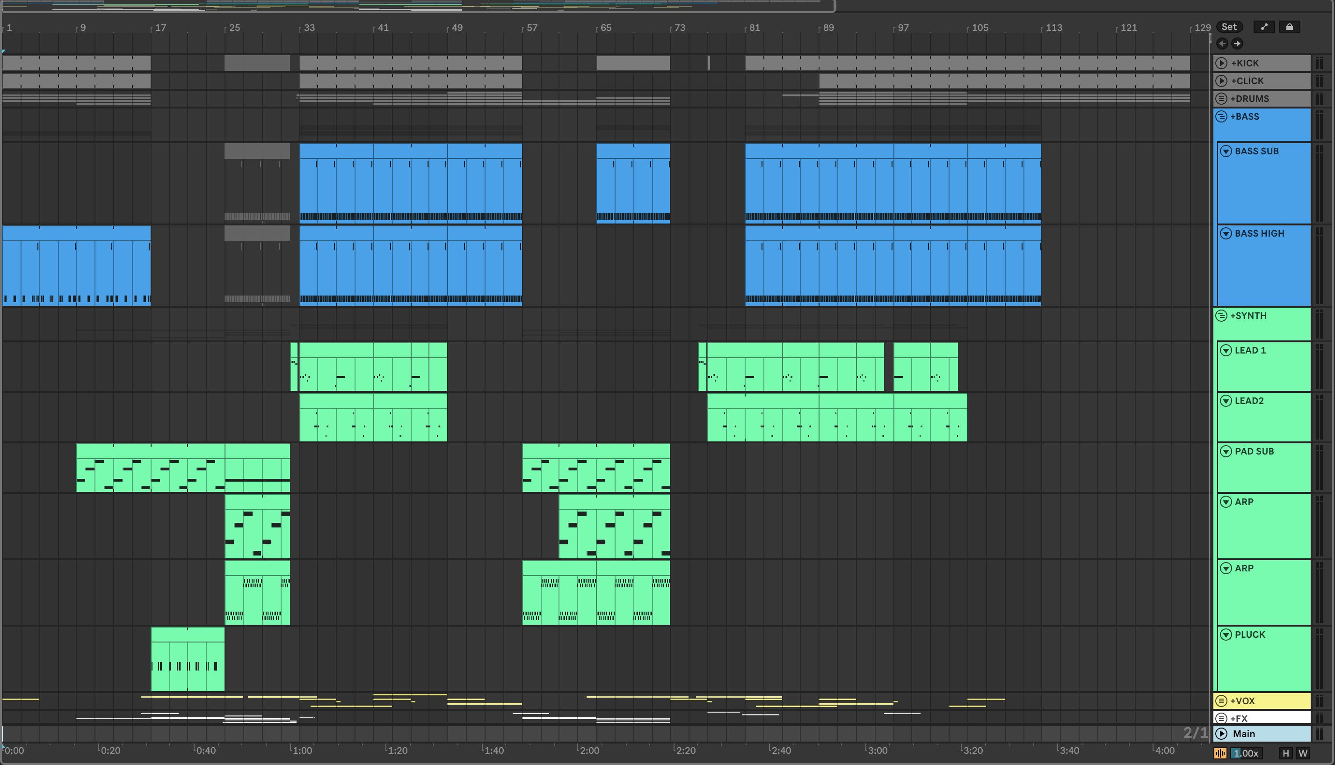1335x765 pixels.
Task: Expand the +VOX group track
Action: coord(1221,701)
